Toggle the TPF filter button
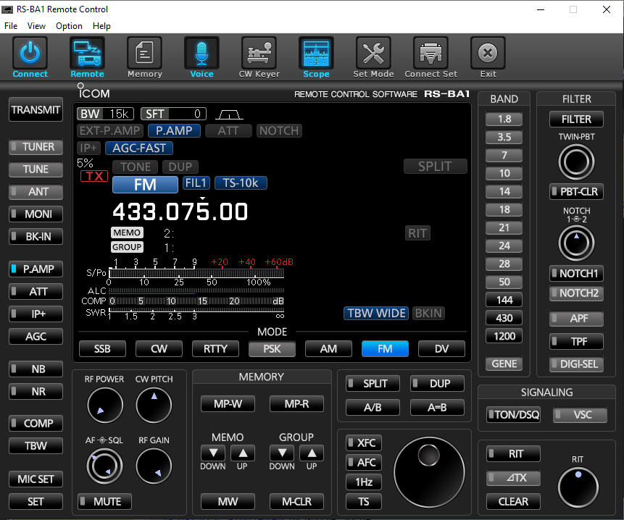The height and width of the screenshot is (520, 624). (x=576, y=342)
